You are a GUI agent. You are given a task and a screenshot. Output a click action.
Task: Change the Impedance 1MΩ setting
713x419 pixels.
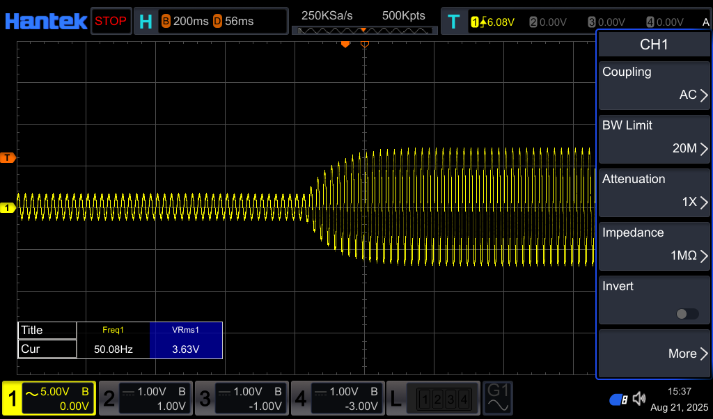click(x=653, y=244)
